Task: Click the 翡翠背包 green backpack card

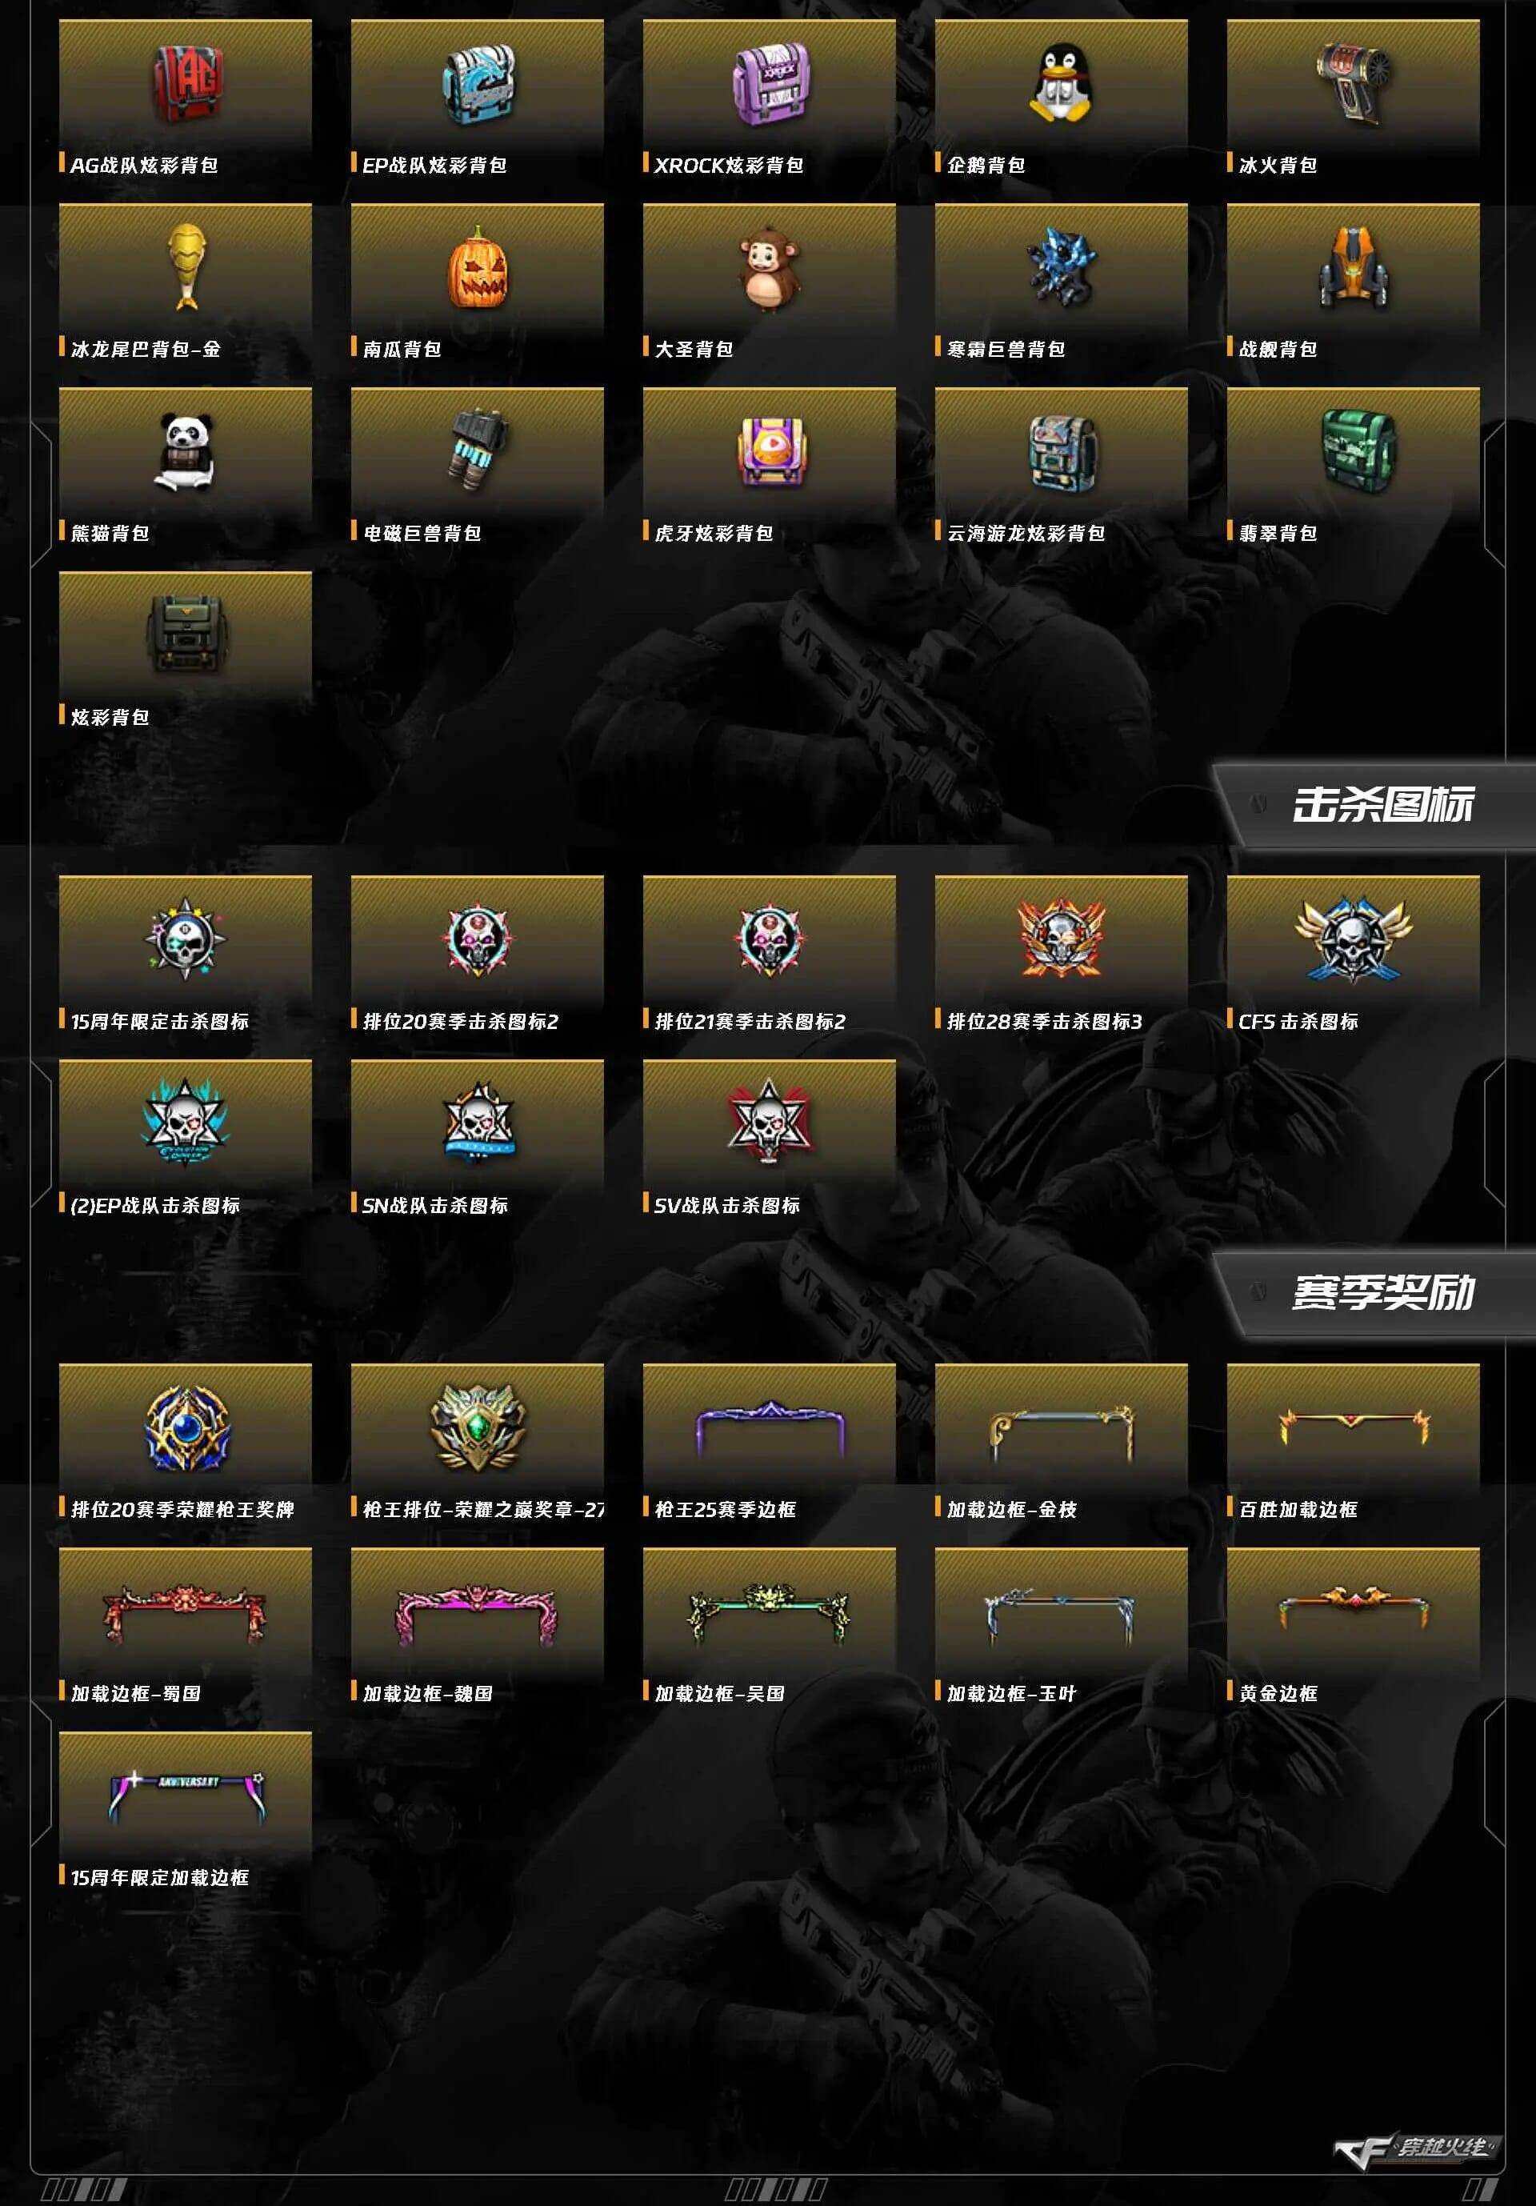Action: [x=1353, y=470]
